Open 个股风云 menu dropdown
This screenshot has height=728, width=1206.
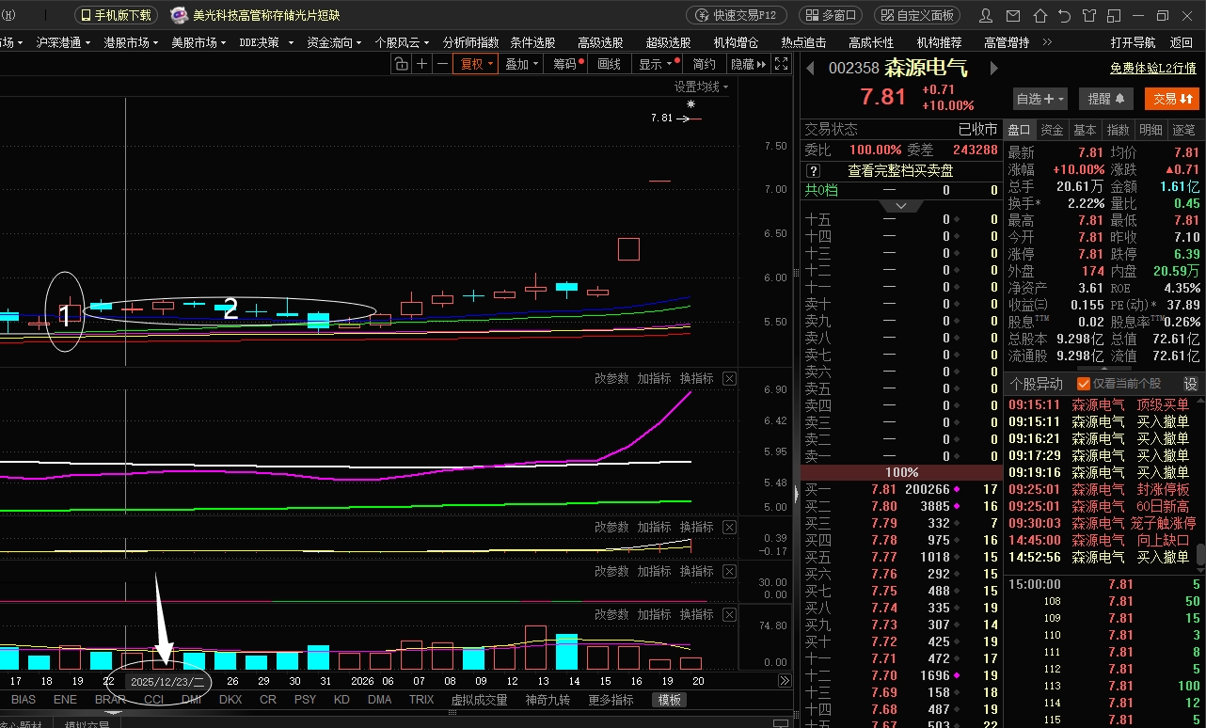(x=402, y=42)
